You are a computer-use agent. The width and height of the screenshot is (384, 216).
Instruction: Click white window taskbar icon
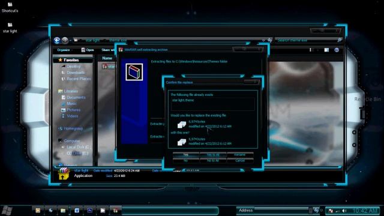[103, 211]
